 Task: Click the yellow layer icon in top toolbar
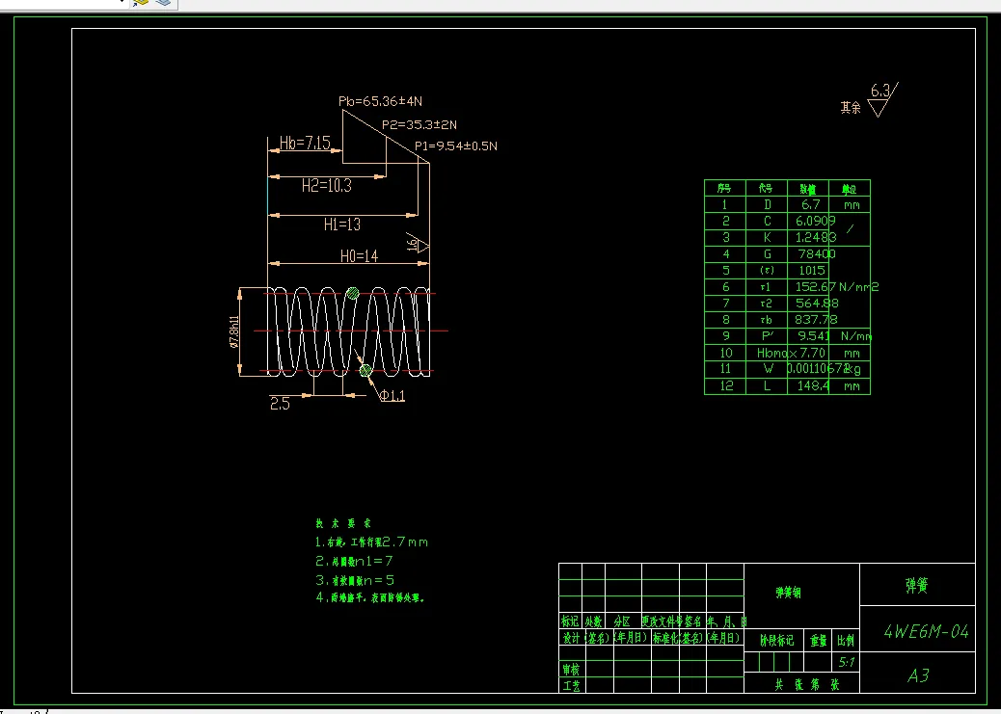click(141, 3)
